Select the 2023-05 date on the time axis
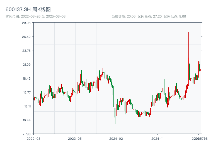The height and width of the screenshot is (167, 223). point(75,138)
